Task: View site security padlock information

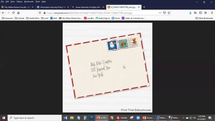Action: [44, 13]
